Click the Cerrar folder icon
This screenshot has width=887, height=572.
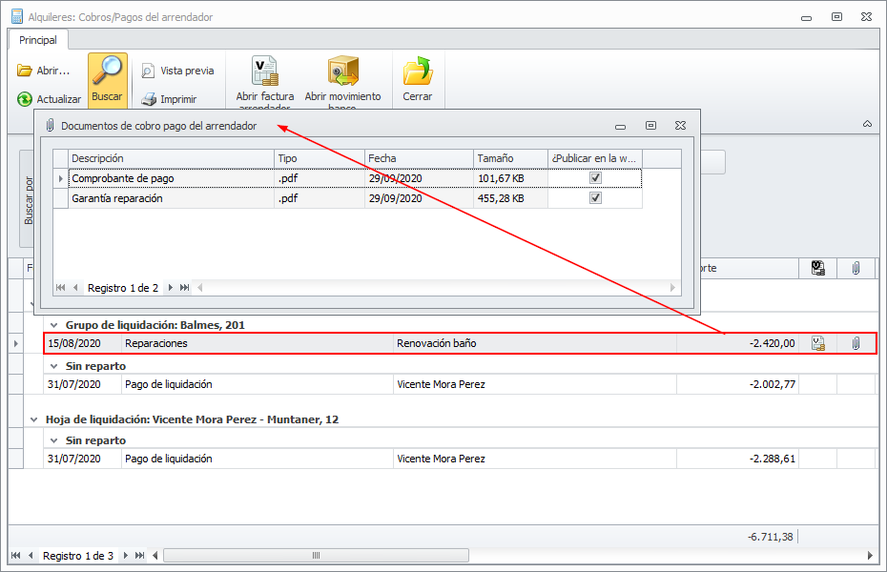(418, 71)
